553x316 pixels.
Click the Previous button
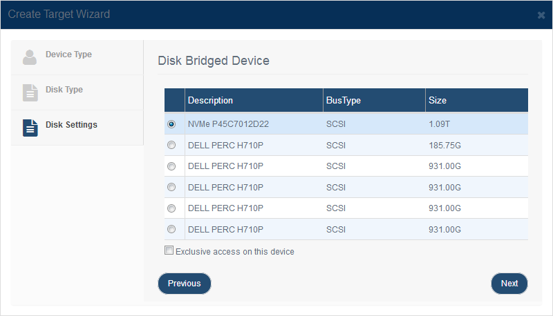point(185,284)
